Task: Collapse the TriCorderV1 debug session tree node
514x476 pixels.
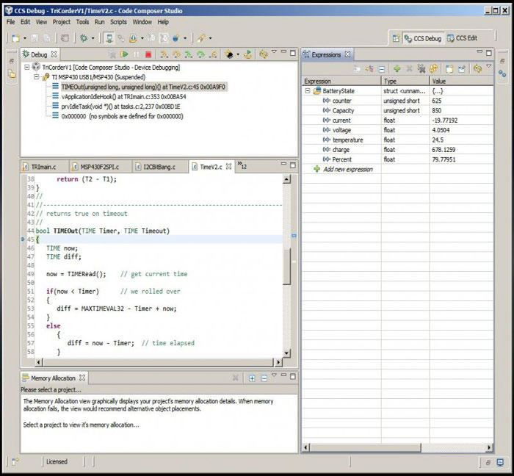Action: [x=27, y=67]
